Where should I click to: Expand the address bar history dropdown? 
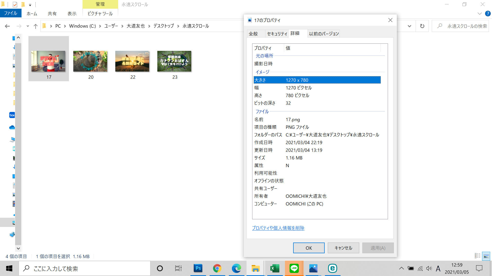click(409, 26)
